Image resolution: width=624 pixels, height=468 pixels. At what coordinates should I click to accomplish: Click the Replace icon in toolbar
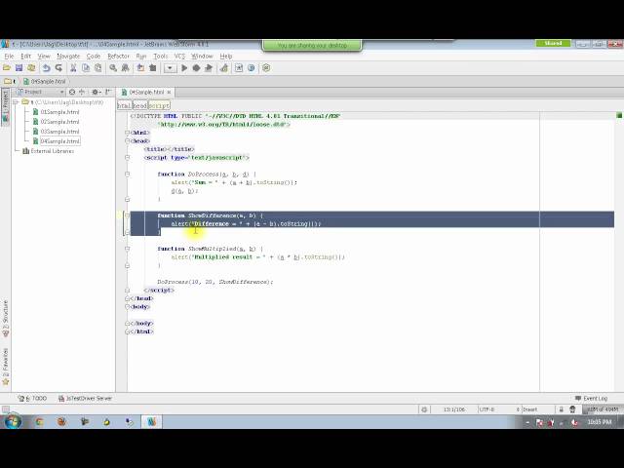pyautogui.click(x=126, y=68)
